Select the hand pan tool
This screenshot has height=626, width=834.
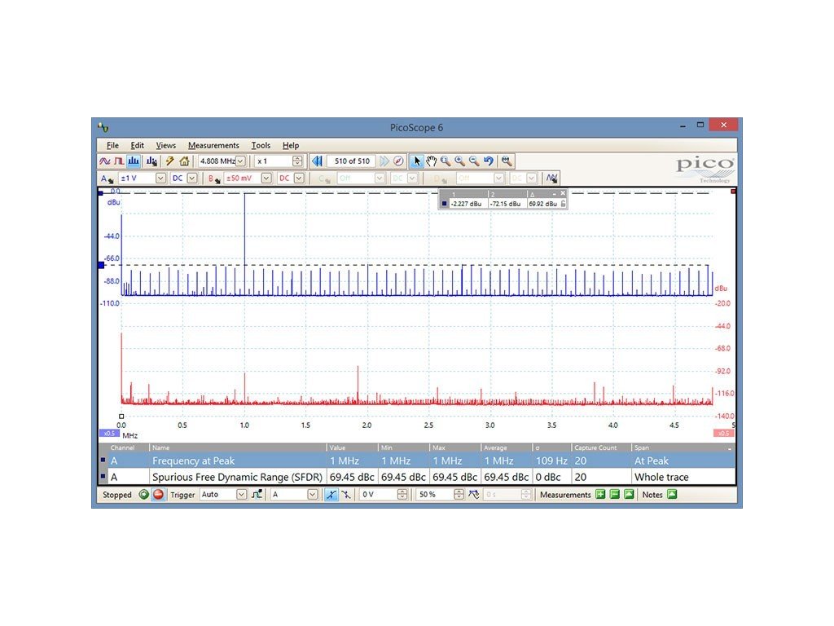tap(431, 161)
